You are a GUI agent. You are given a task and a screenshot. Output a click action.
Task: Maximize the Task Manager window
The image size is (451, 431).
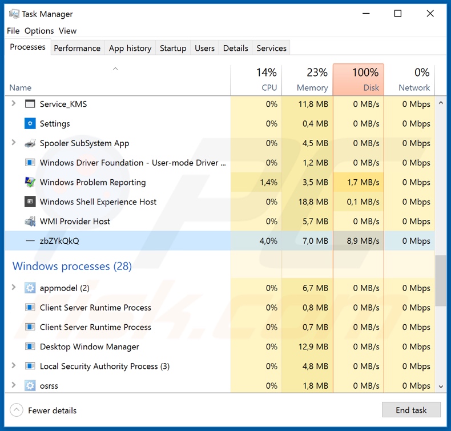coord(398,14)
